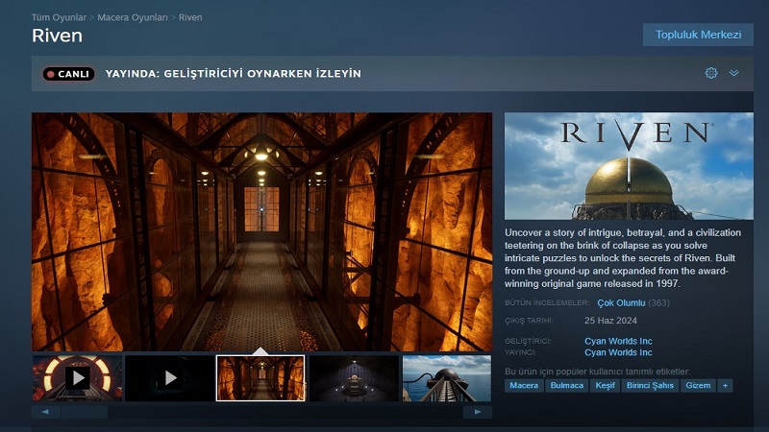Open Riven breadcrumb link

click(x=190, y=17)
